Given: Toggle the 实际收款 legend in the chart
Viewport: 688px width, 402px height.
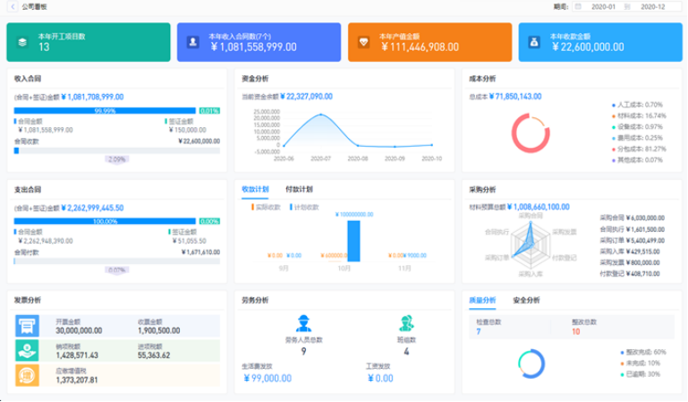Looking at the screenshot, I should coord(268,207).
